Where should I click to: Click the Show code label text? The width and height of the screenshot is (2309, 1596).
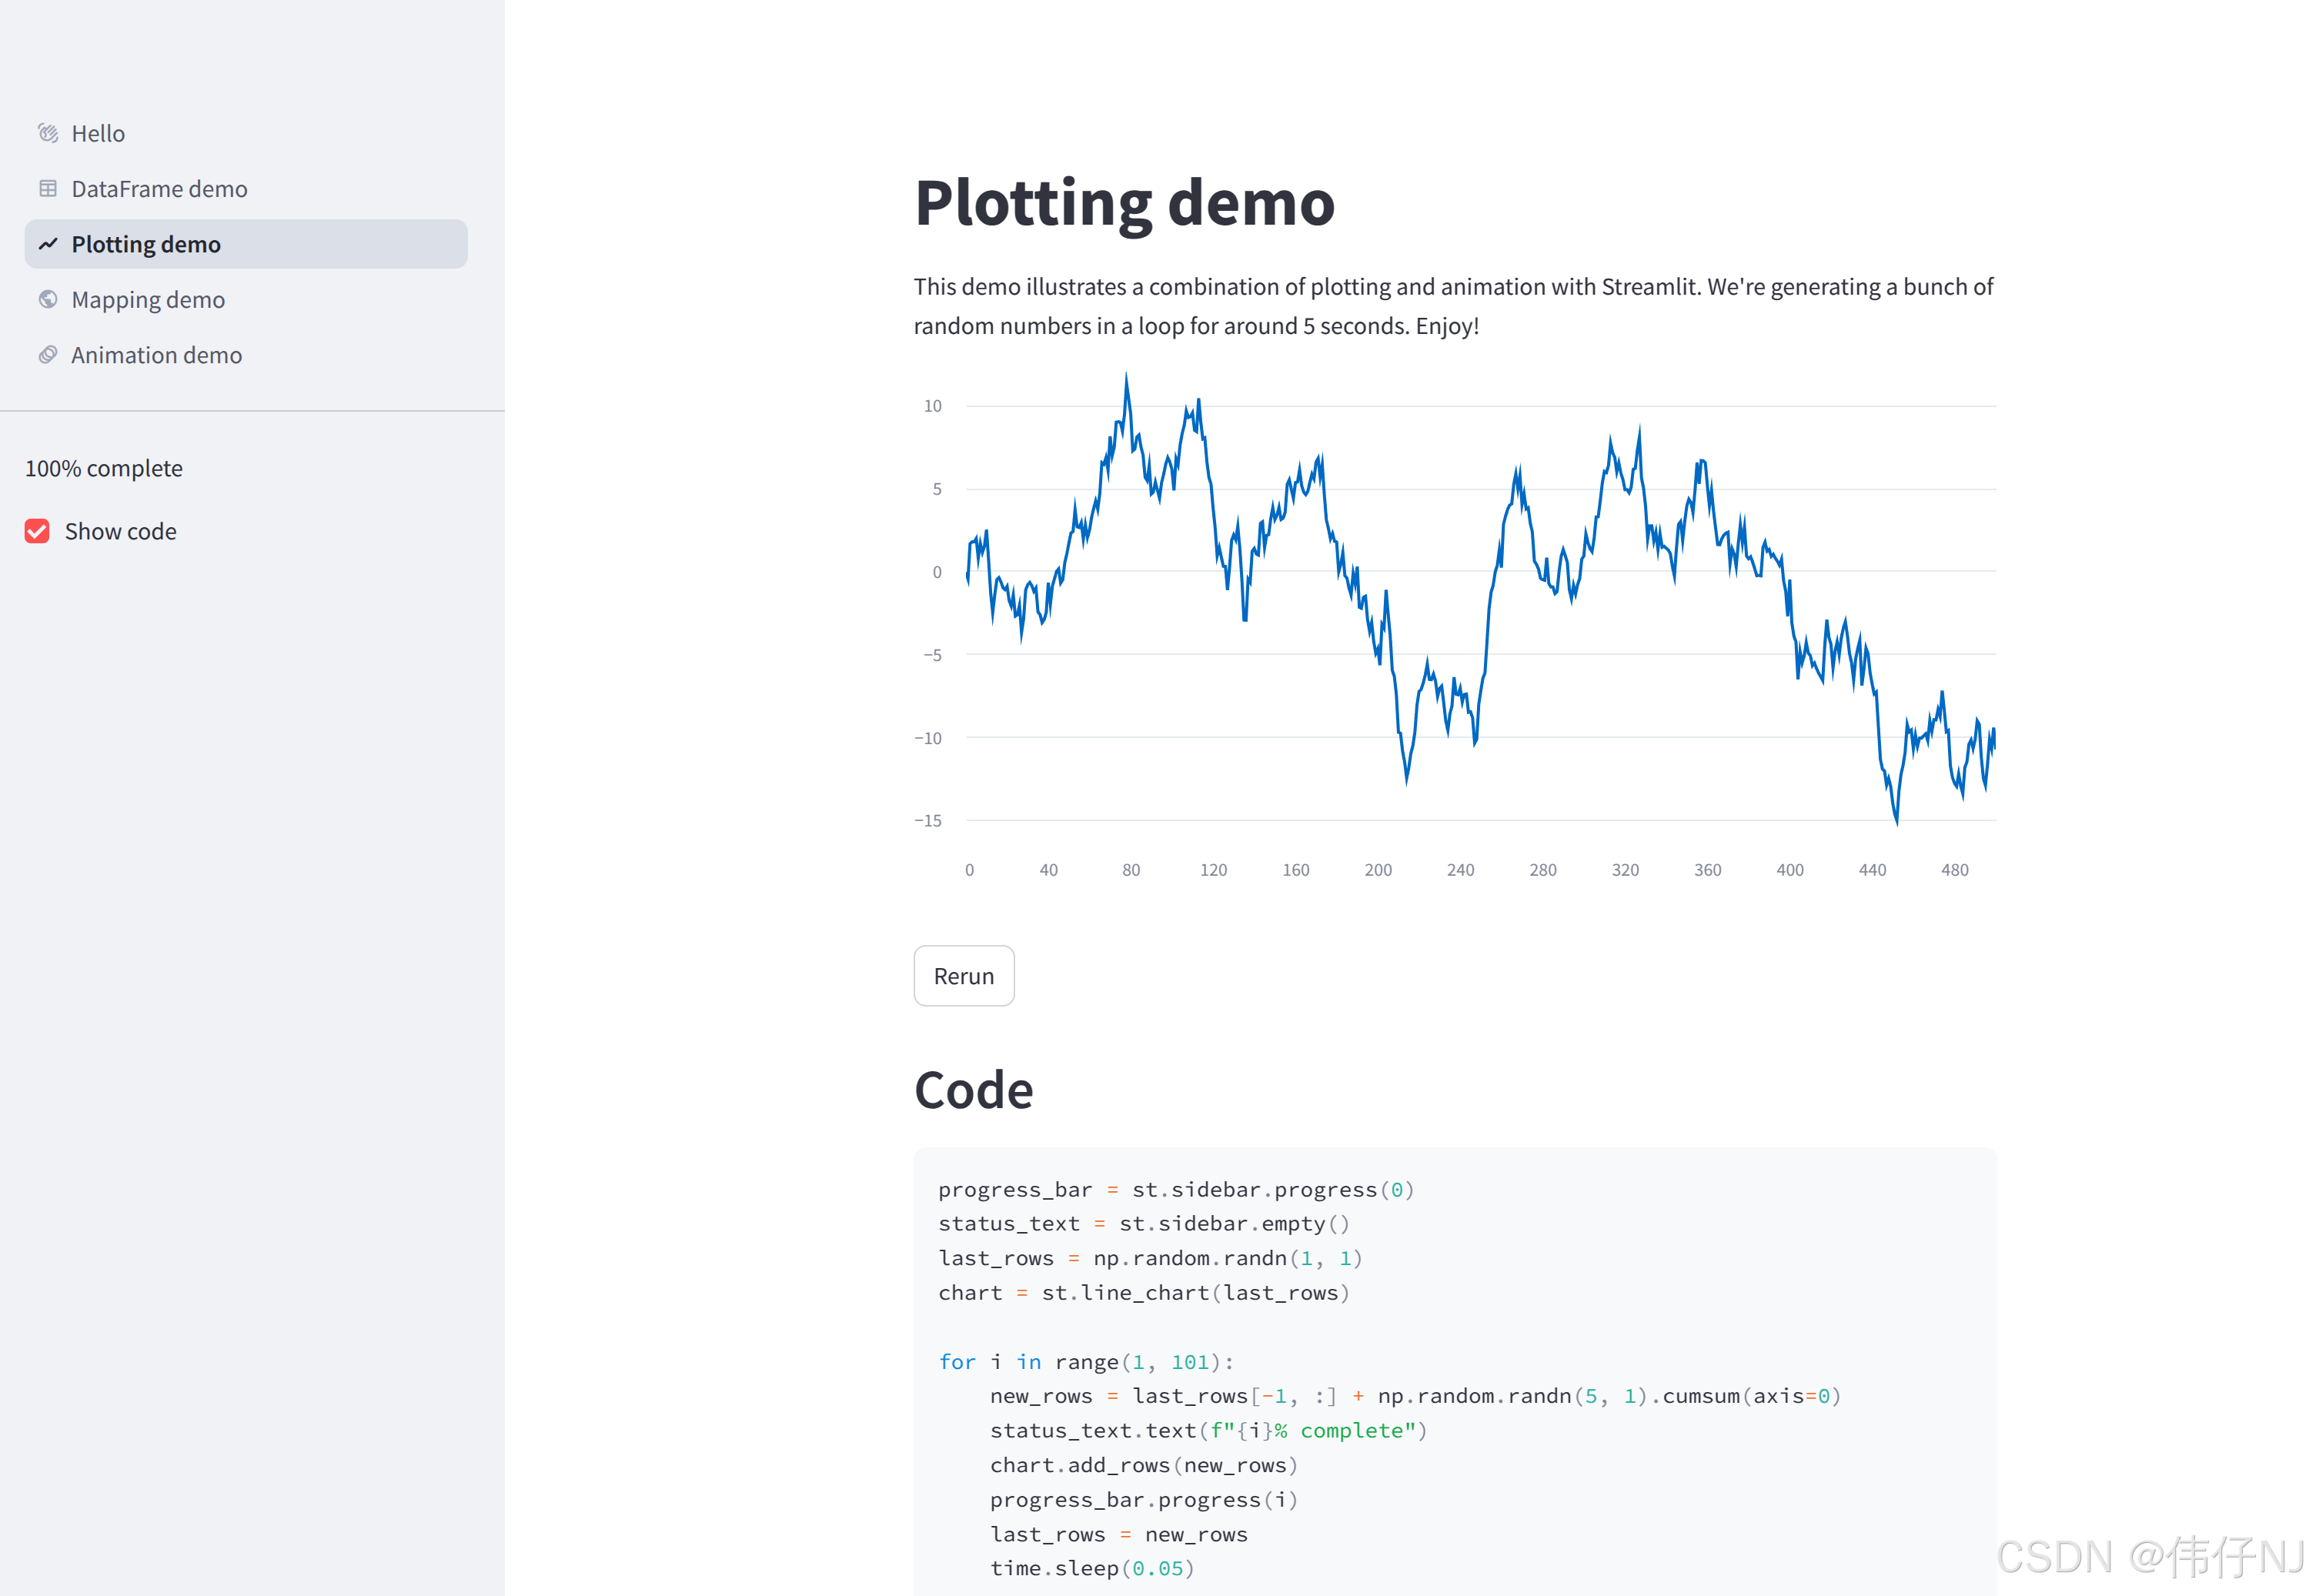click(x=120, y=531)
